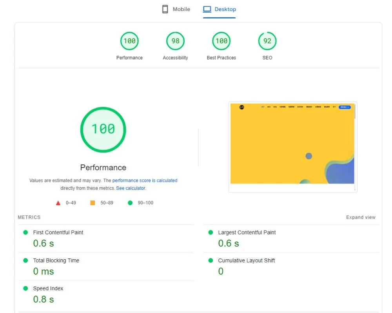Screen dimensions: 392x313
Task: Expand the Cumulative Layout Shift metric
Action: click(x=291, y=266)
